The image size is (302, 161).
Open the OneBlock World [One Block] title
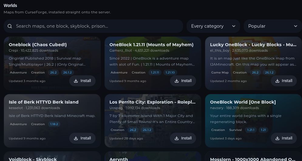(243, 102)
